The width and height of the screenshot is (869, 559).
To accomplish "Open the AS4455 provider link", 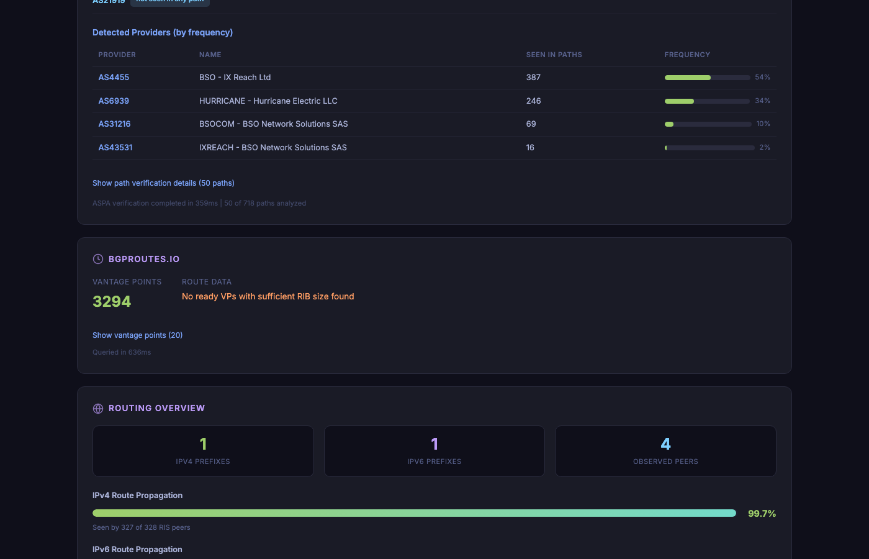I will click(x=114, y=77).
